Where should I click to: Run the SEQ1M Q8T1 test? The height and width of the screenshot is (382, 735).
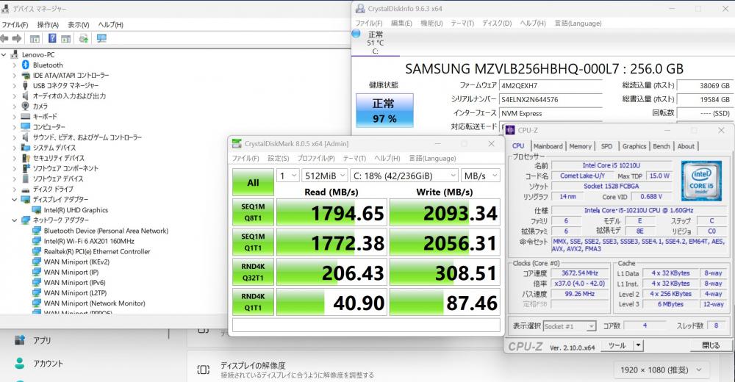253,212
